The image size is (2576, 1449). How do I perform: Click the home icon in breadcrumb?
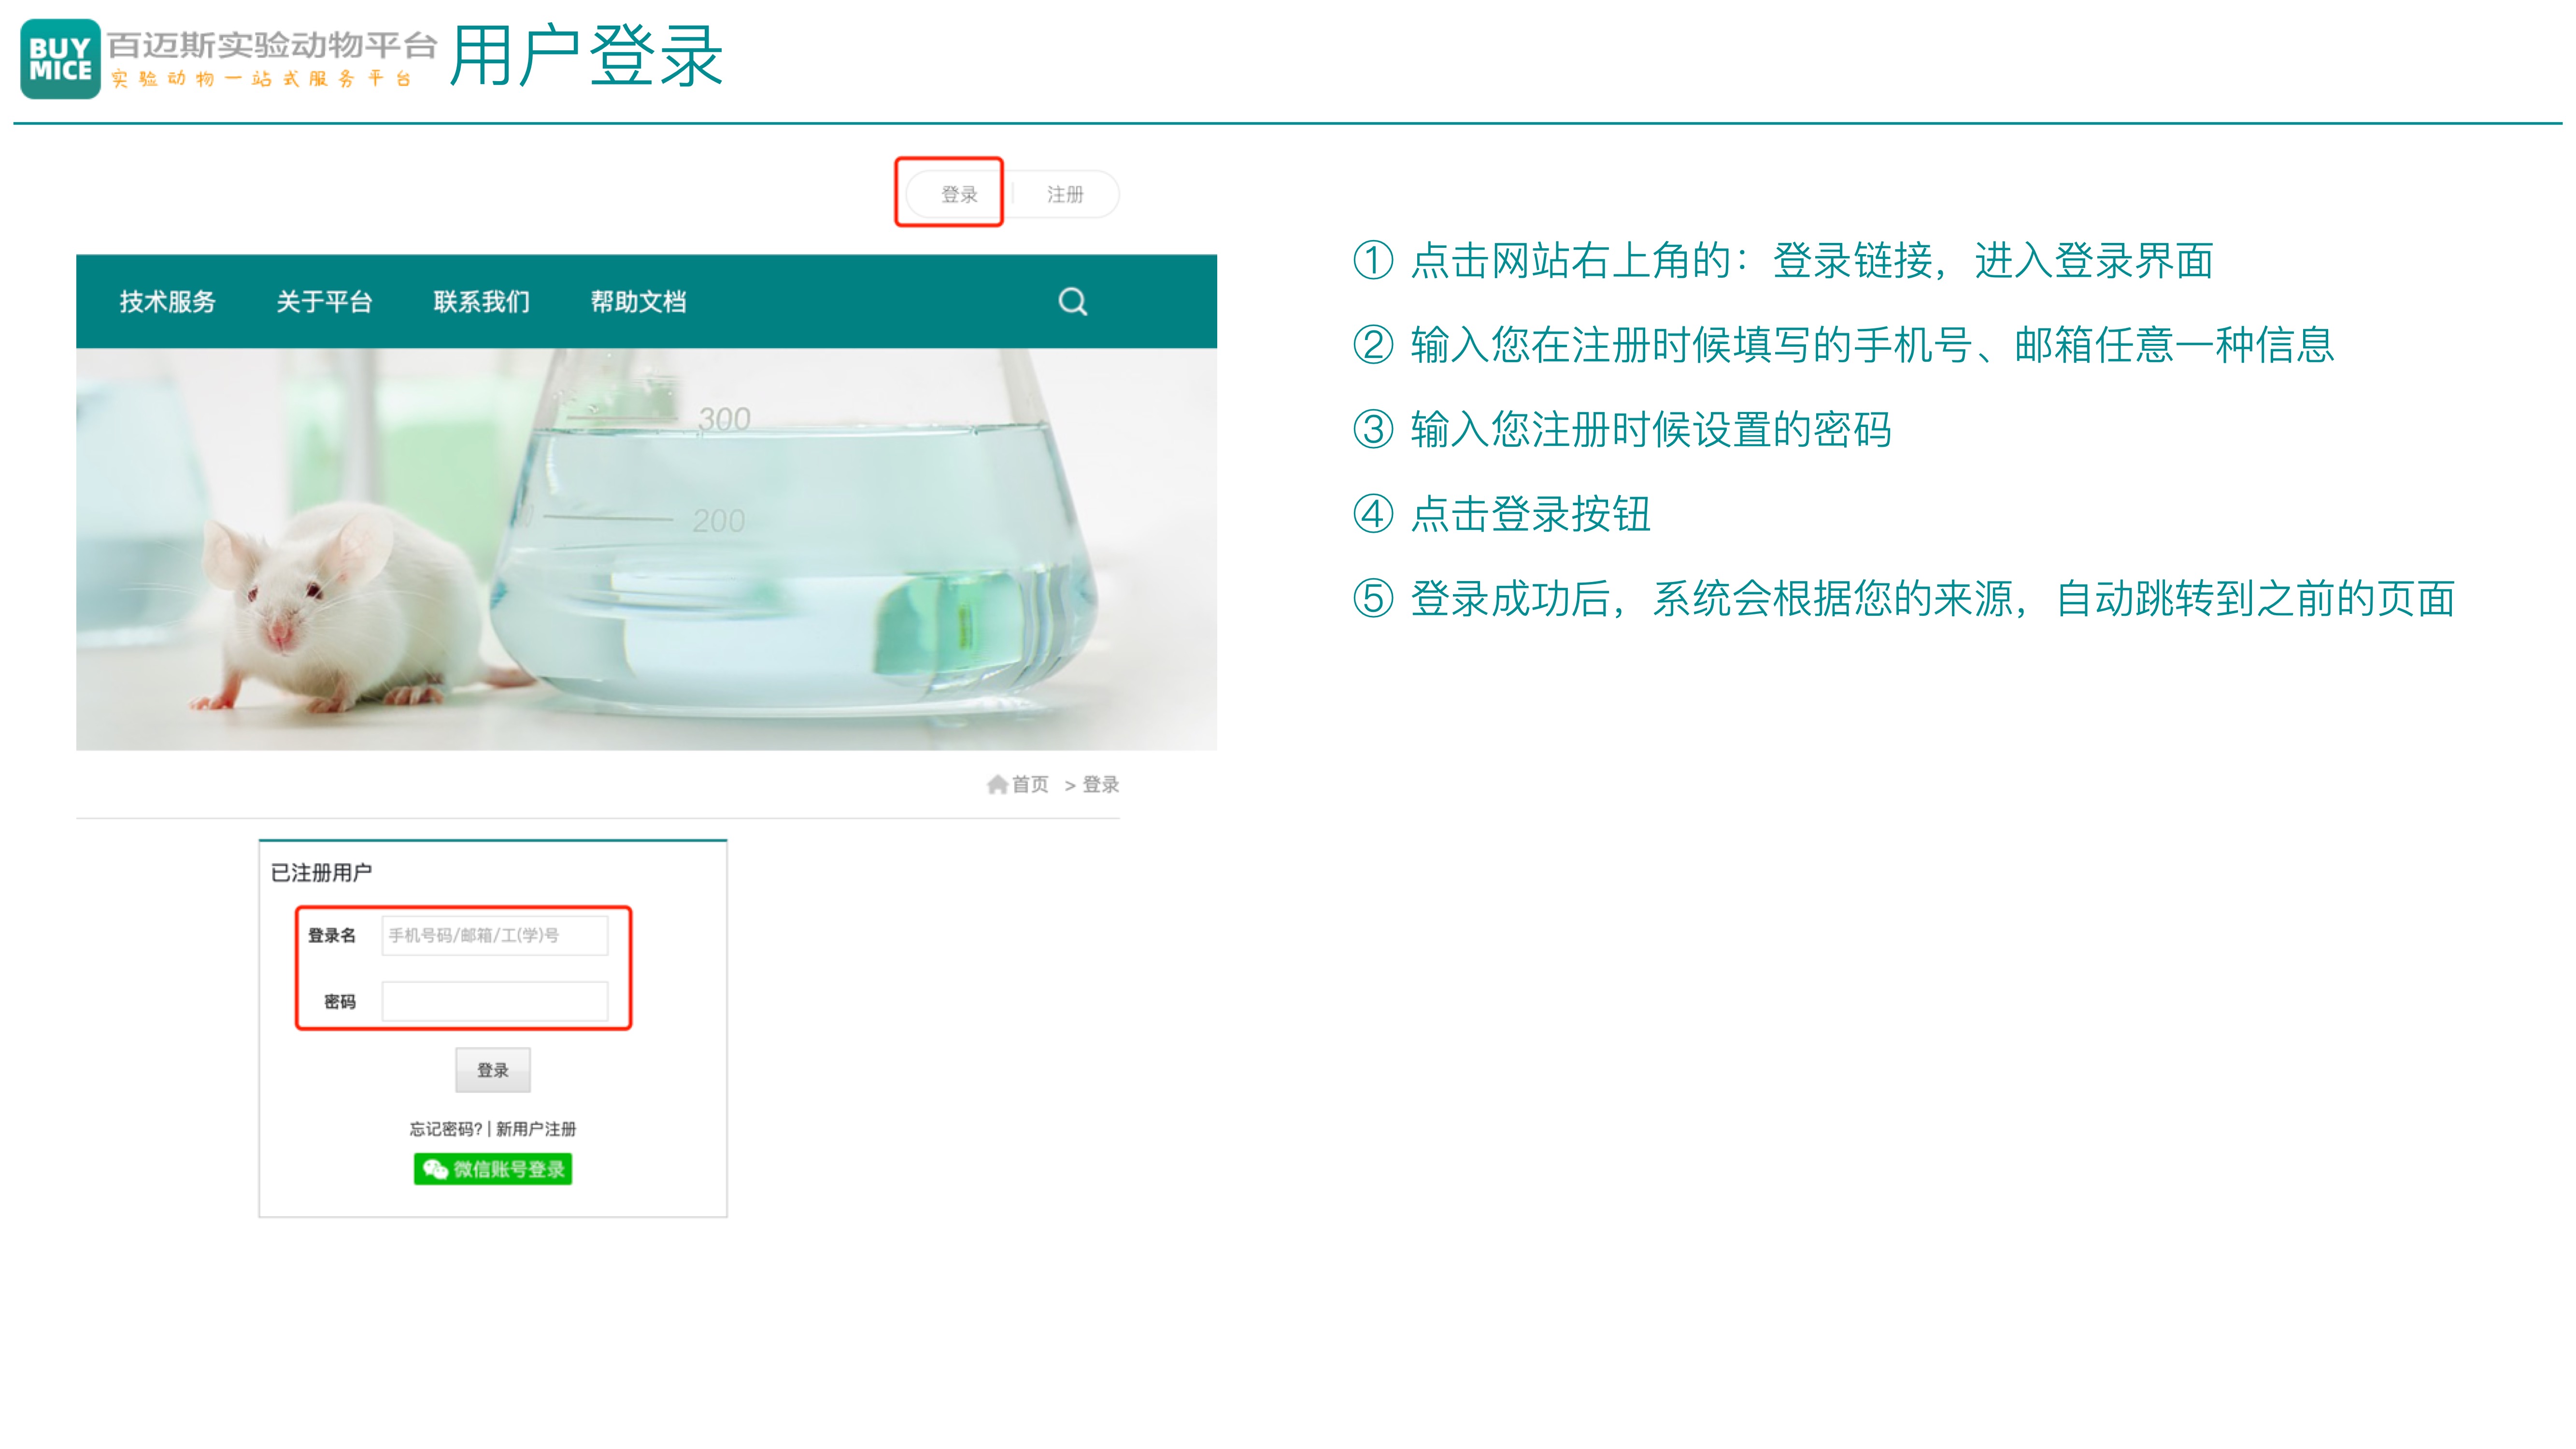[x=997, y=784]
